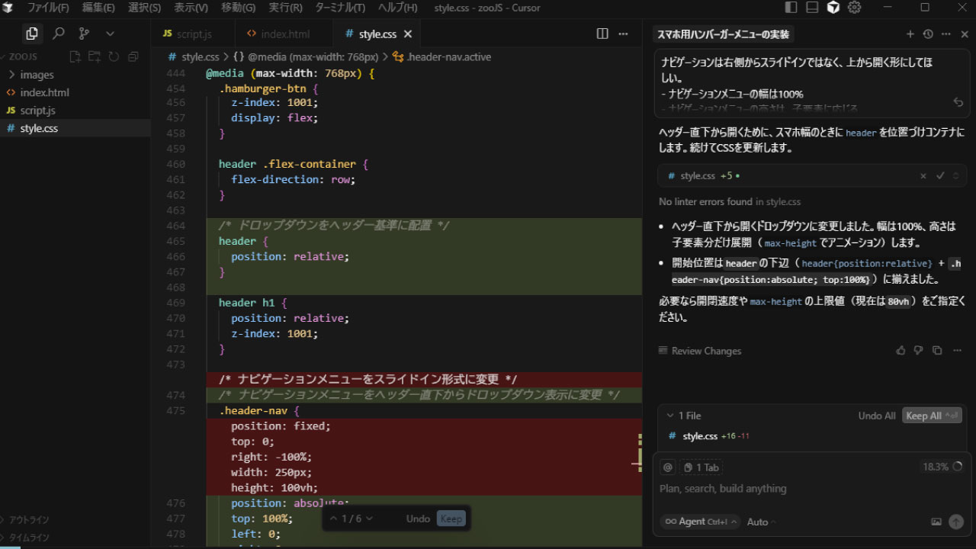Image resolution: width=976 pixels, height=549 pixels.
Task: Keep the current diff hunk
Action: tap(451, 518)
